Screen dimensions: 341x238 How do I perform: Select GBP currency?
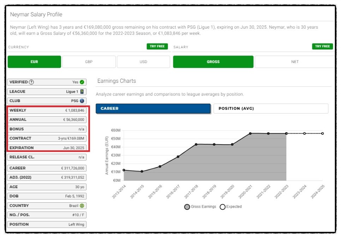pos(89,62)
